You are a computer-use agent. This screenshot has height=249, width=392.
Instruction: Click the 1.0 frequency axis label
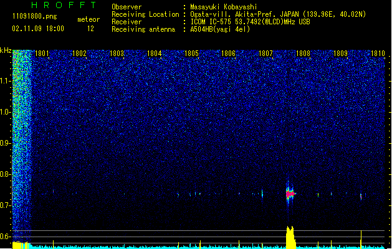coord(6,112)
